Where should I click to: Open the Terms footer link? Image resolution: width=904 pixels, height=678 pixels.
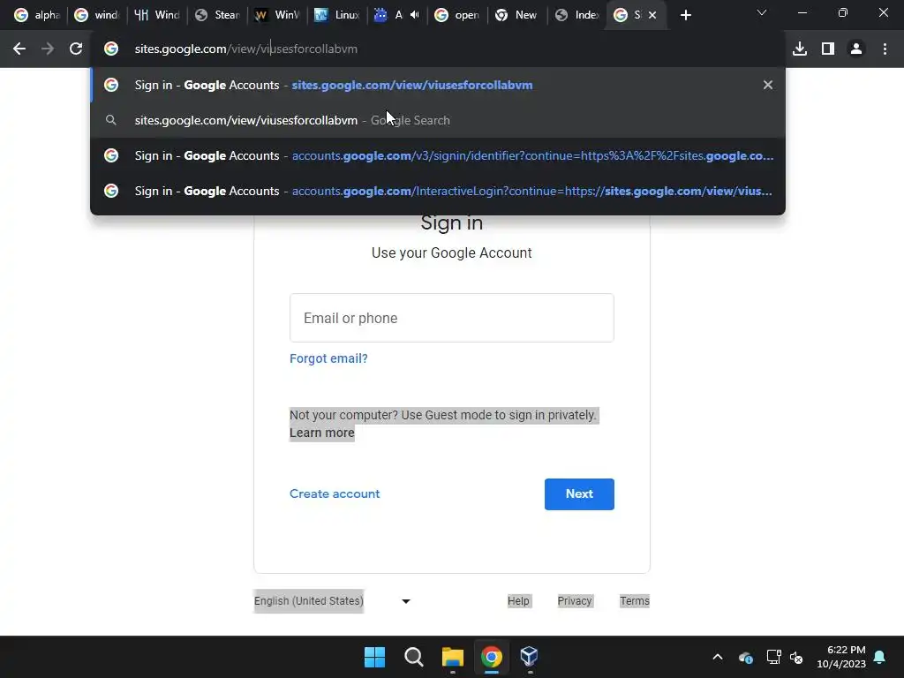(x=634, y=600)
